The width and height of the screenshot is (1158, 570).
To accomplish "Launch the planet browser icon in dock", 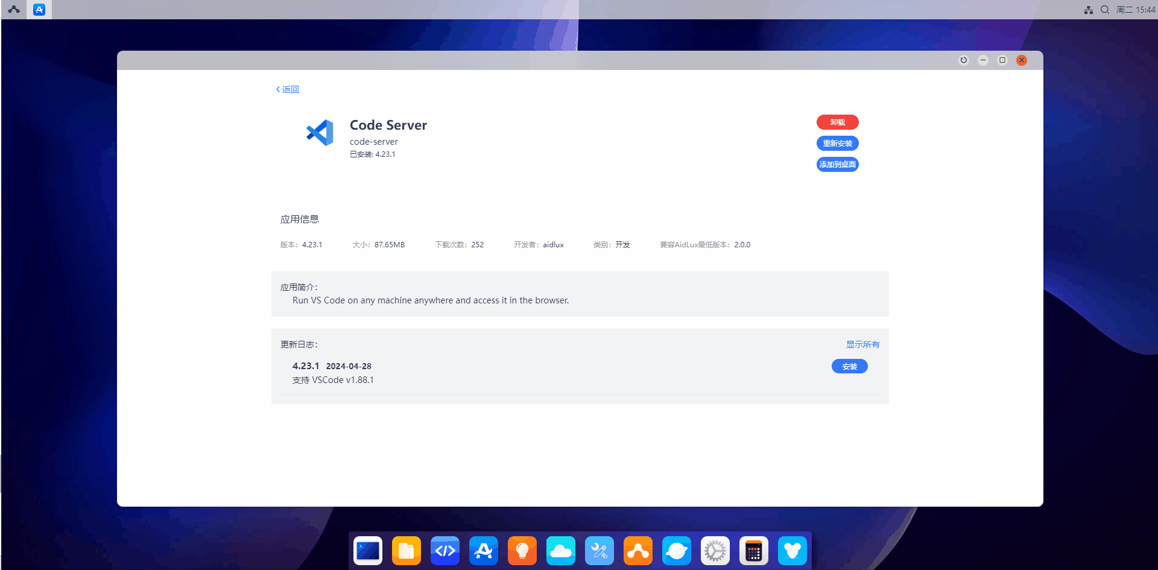I will (x=677, y=551).
